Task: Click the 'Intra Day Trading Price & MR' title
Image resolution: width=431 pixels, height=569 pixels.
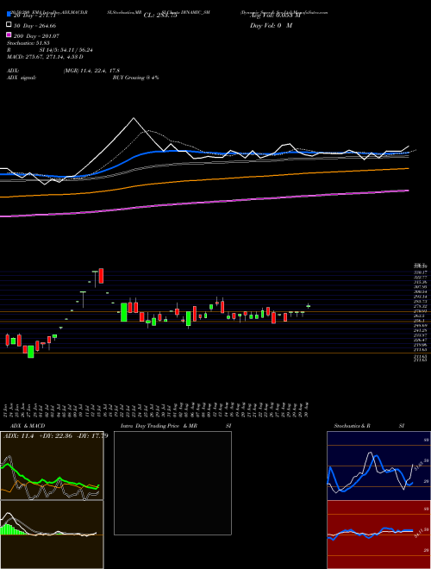Action: [159, 426]
